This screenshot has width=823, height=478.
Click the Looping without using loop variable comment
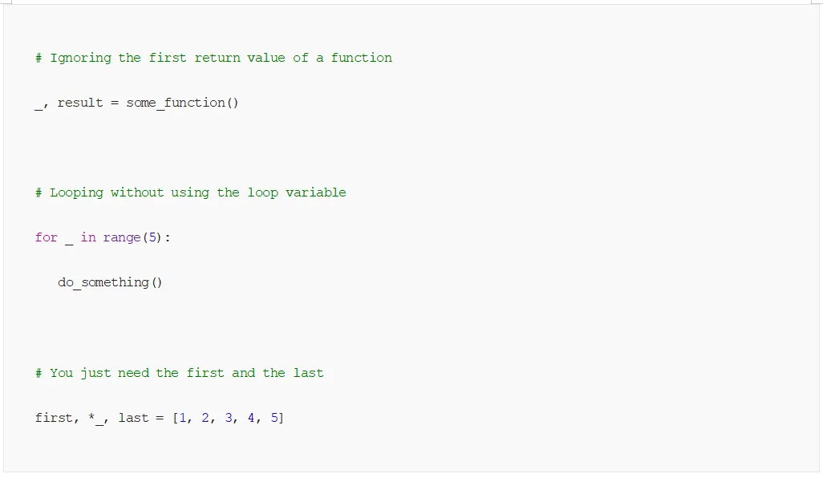191,192
